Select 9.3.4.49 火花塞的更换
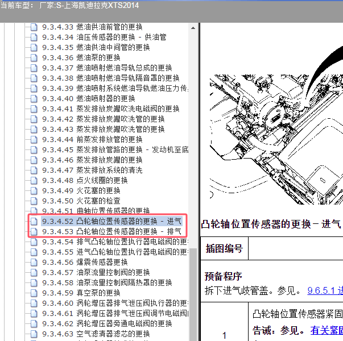 coord(81,190)
